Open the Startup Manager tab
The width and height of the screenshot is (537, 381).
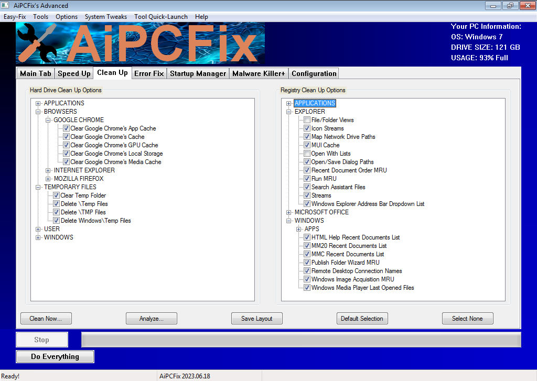click(x=198, y=73)
